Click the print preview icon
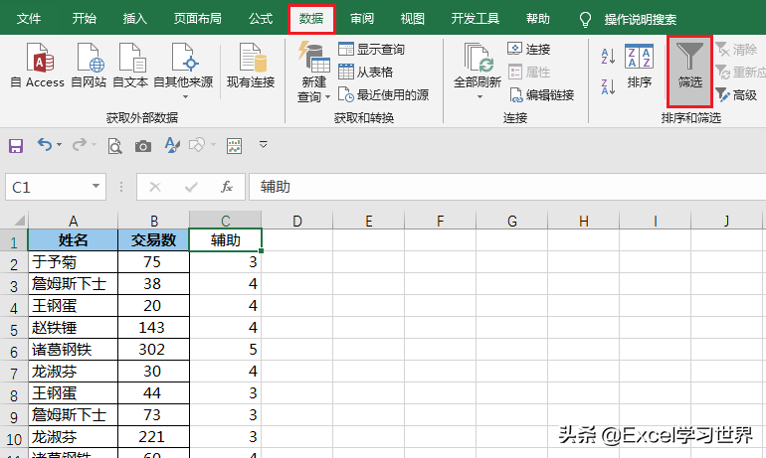 [x=114, y=146]
